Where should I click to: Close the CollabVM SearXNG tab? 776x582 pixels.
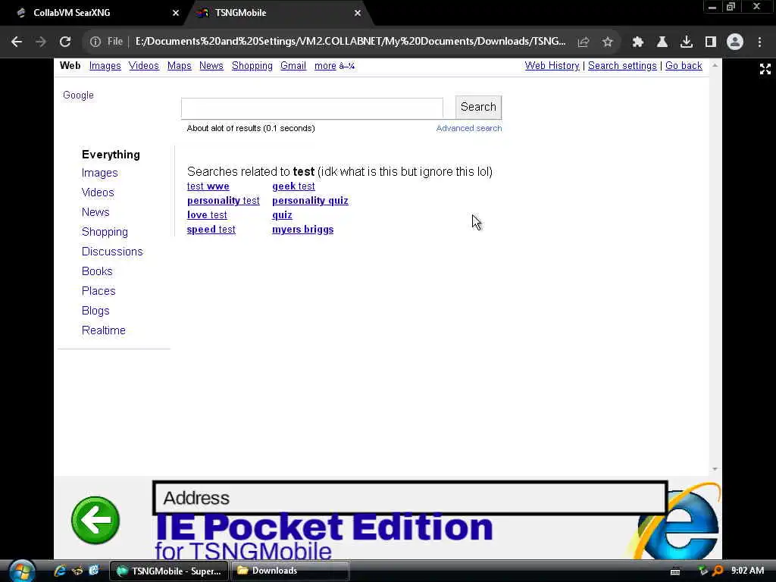(175, 14)
